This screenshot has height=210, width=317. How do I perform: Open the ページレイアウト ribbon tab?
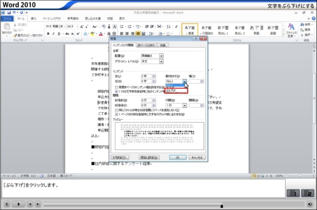[x=52, y=18]
